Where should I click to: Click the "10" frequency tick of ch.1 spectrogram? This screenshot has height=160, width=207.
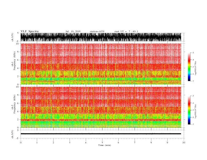pyautogui.click(x=17, y=44)
